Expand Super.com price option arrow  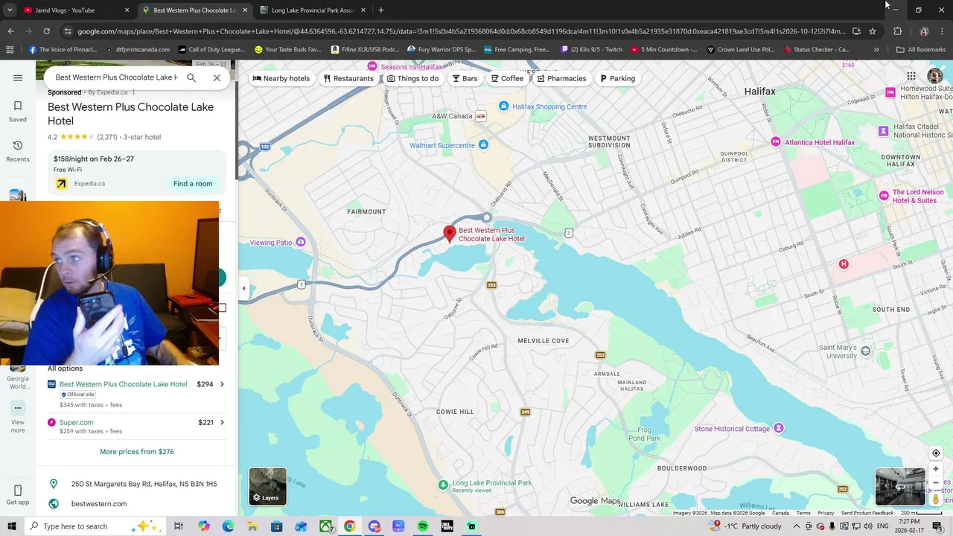[x=222, y=422]
